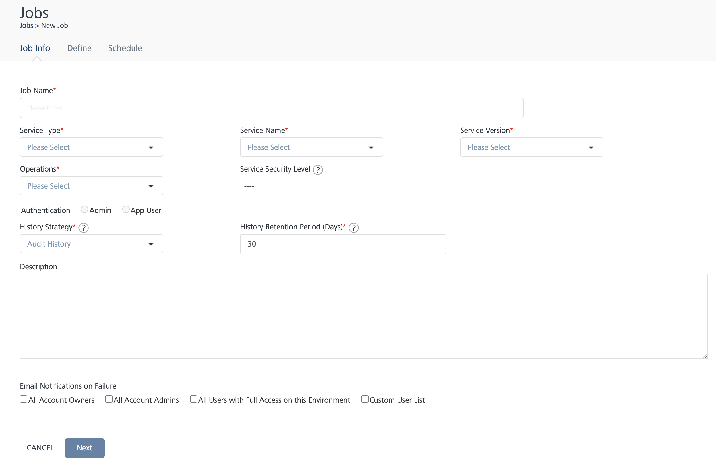Click the Description textarea resize handle
The height and width of the screenshot is (472, 716).
(x=704, y=356)
